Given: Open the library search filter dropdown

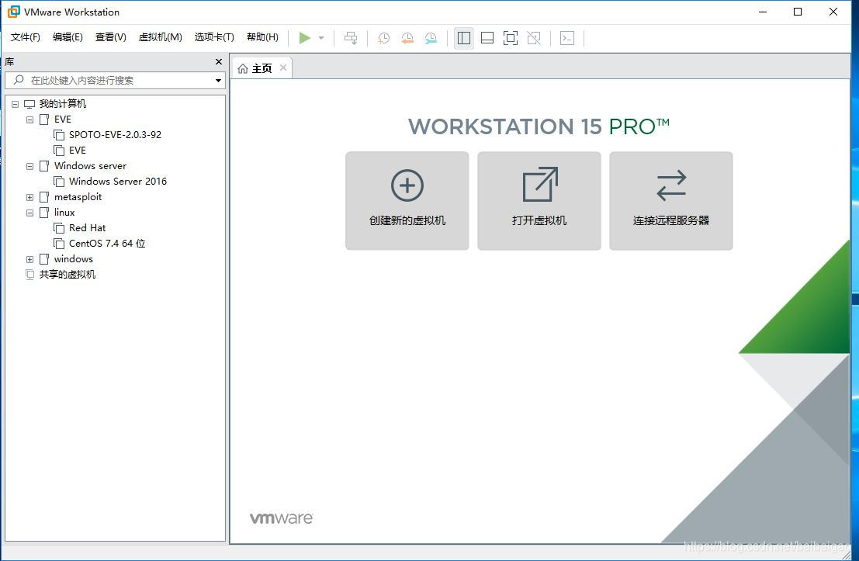Looking at the screenshot, I should [x=219, y=81].
